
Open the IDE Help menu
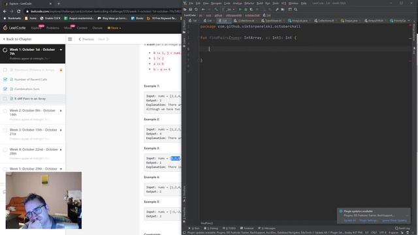[304, 3]
